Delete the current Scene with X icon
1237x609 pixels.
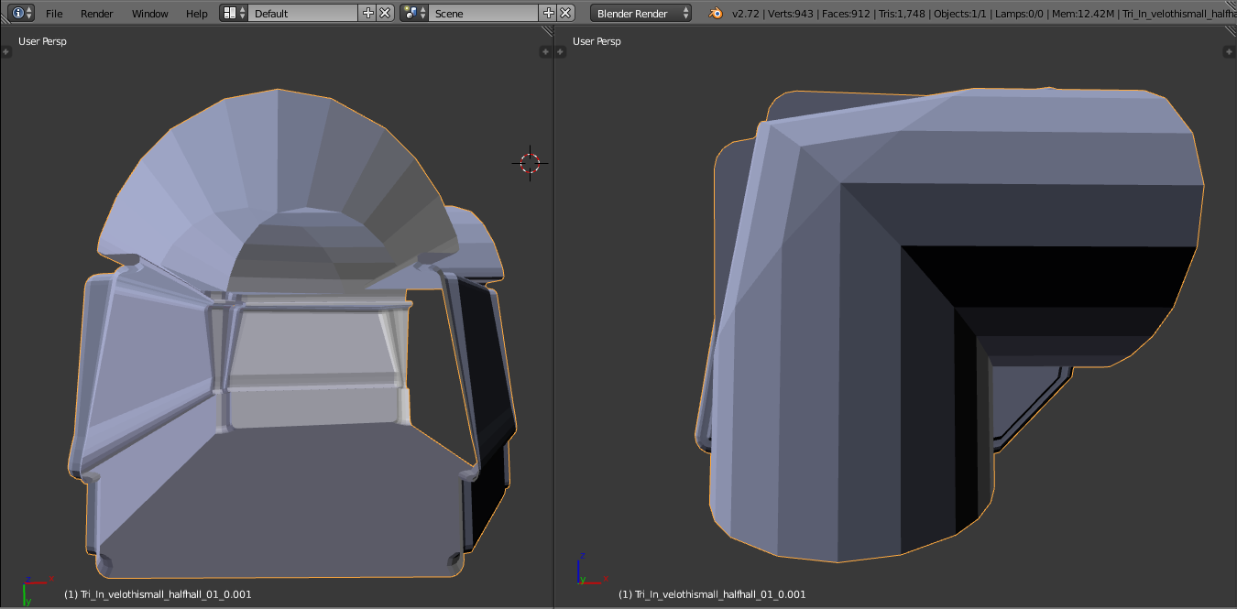pos(565,13)
